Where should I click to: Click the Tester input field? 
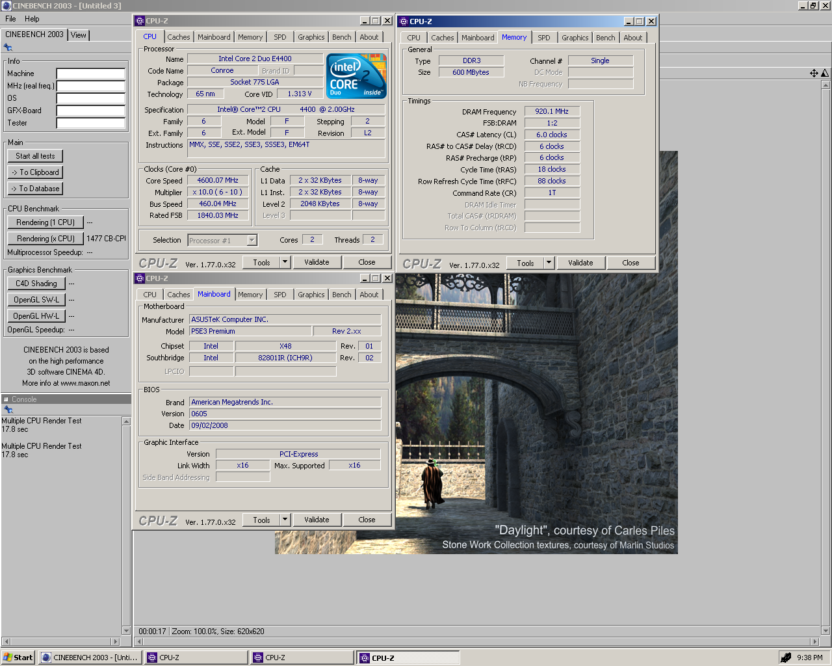[x=91, y=123]
